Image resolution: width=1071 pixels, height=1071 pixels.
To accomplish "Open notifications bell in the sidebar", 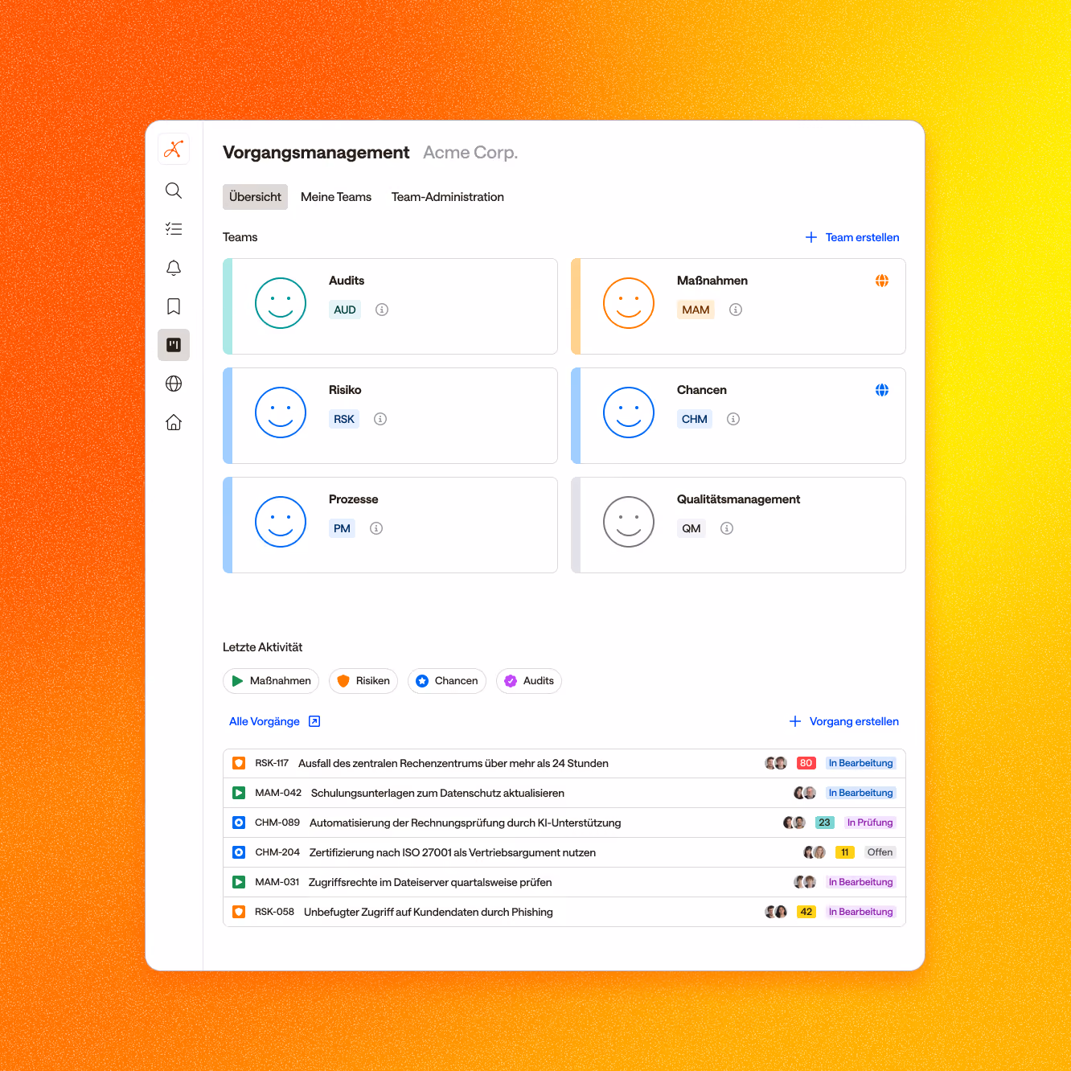I will (x=174, y=268).
